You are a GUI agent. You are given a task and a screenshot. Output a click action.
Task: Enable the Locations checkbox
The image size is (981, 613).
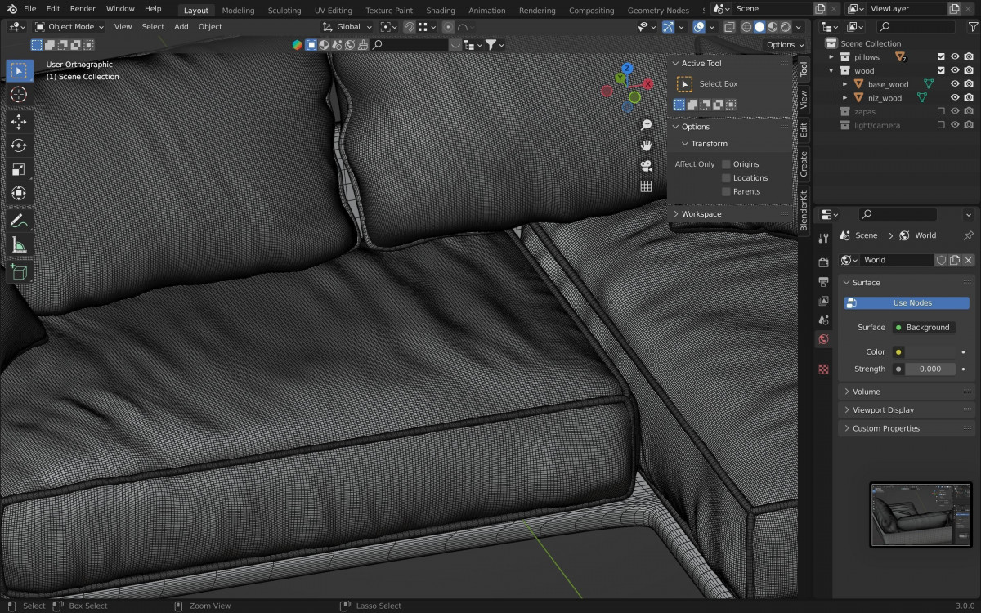coord(726,178)
